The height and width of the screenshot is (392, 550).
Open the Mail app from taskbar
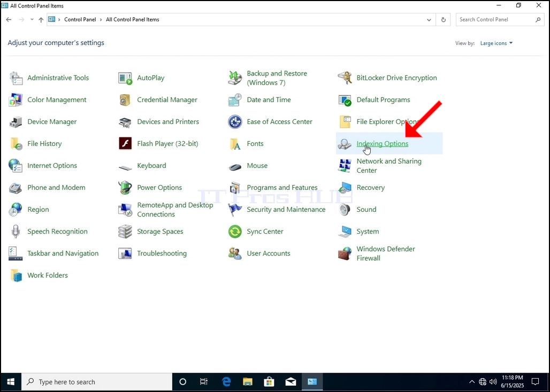tap(291, 382)
